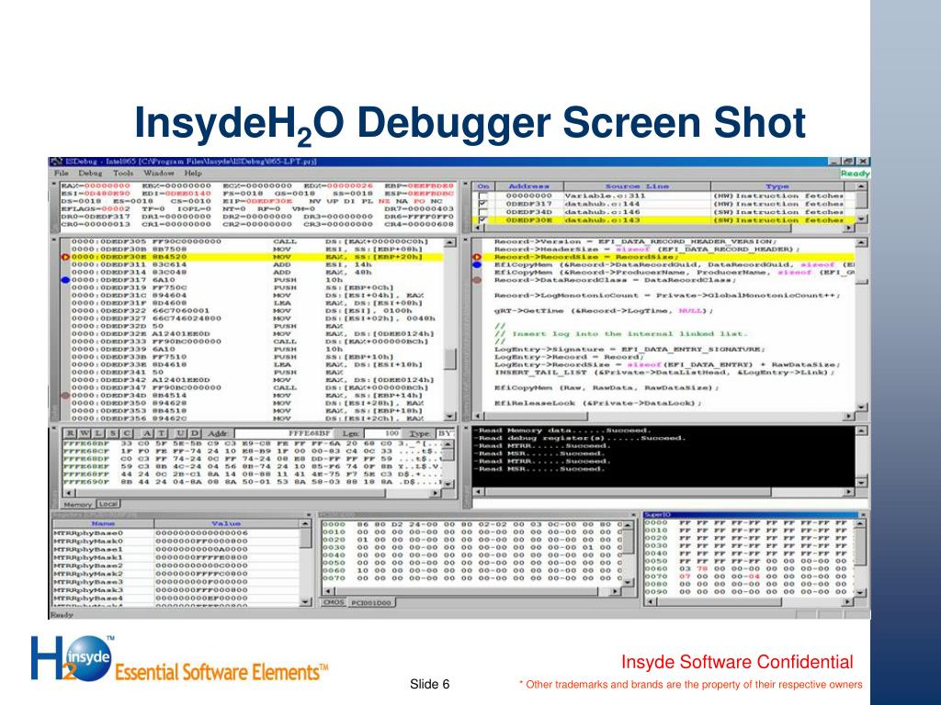Screen dimensions: 941x705
Task: Click the log console scroll up arrow
Action: (x=861, y=431)
